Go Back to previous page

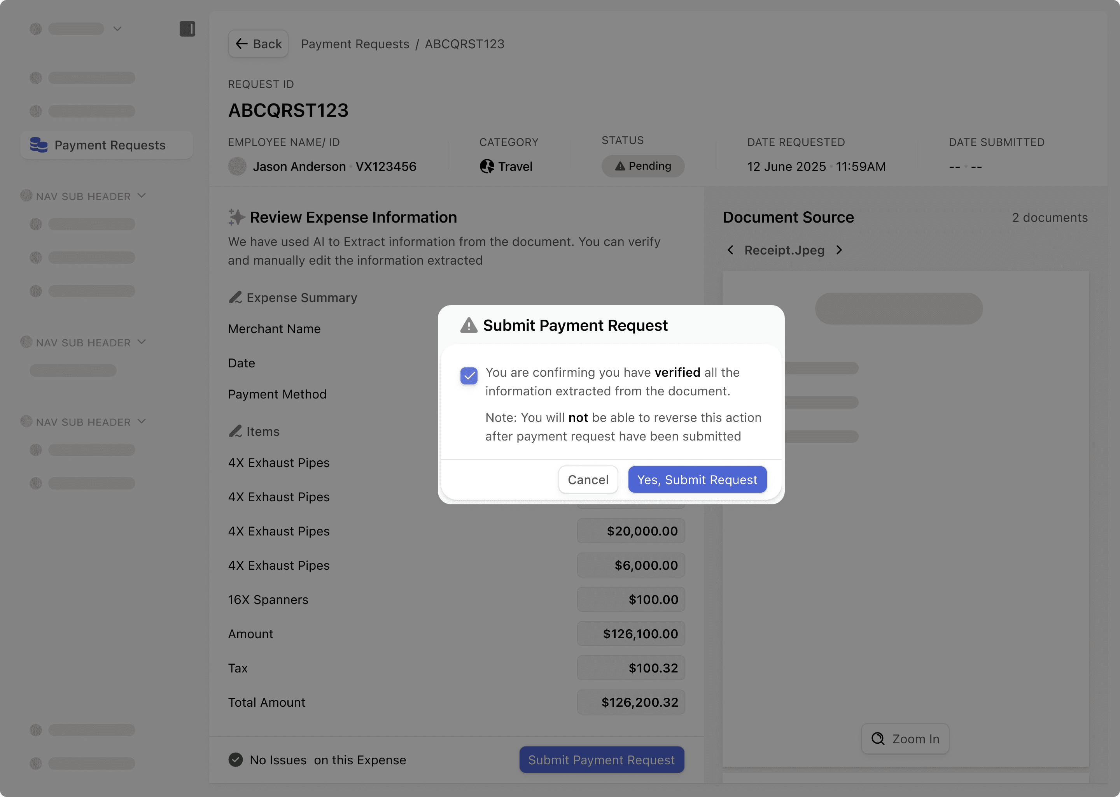tap(259, 44)
